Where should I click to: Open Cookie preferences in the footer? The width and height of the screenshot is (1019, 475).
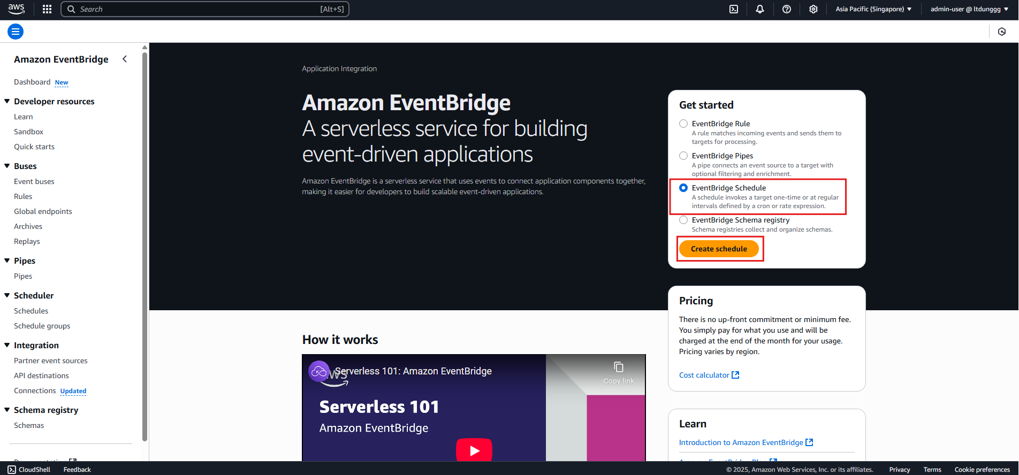982,470
